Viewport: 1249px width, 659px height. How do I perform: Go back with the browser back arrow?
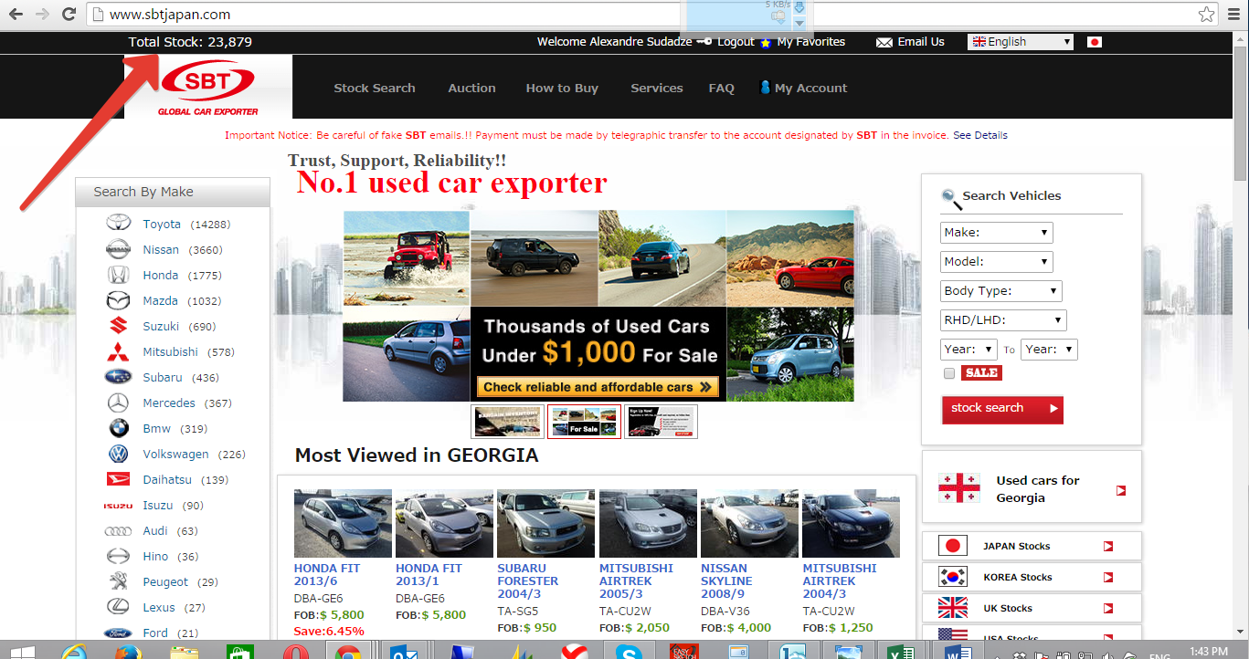(x=16, y=15)
